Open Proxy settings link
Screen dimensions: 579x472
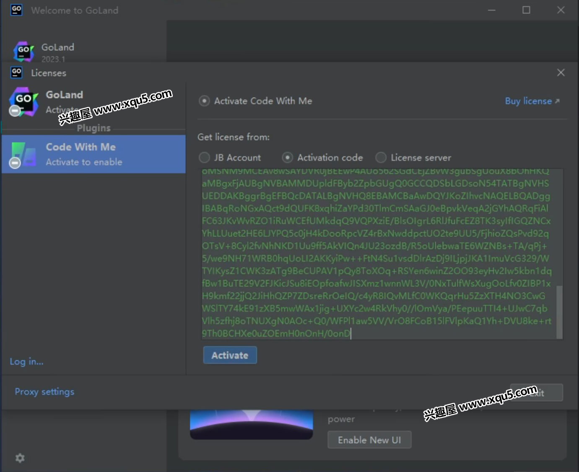tap(44, 392)
